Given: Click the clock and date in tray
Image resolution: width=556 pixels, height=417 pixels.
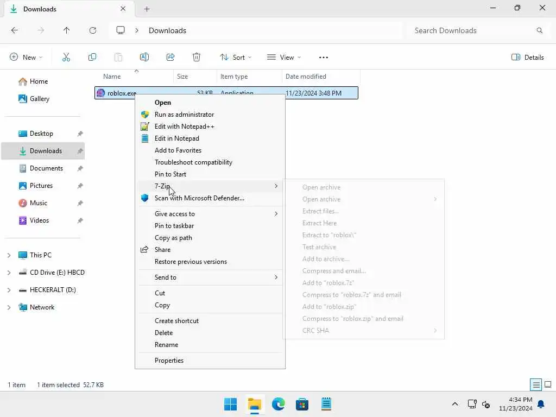Looking at the screenshot, I should coord(515,404).
